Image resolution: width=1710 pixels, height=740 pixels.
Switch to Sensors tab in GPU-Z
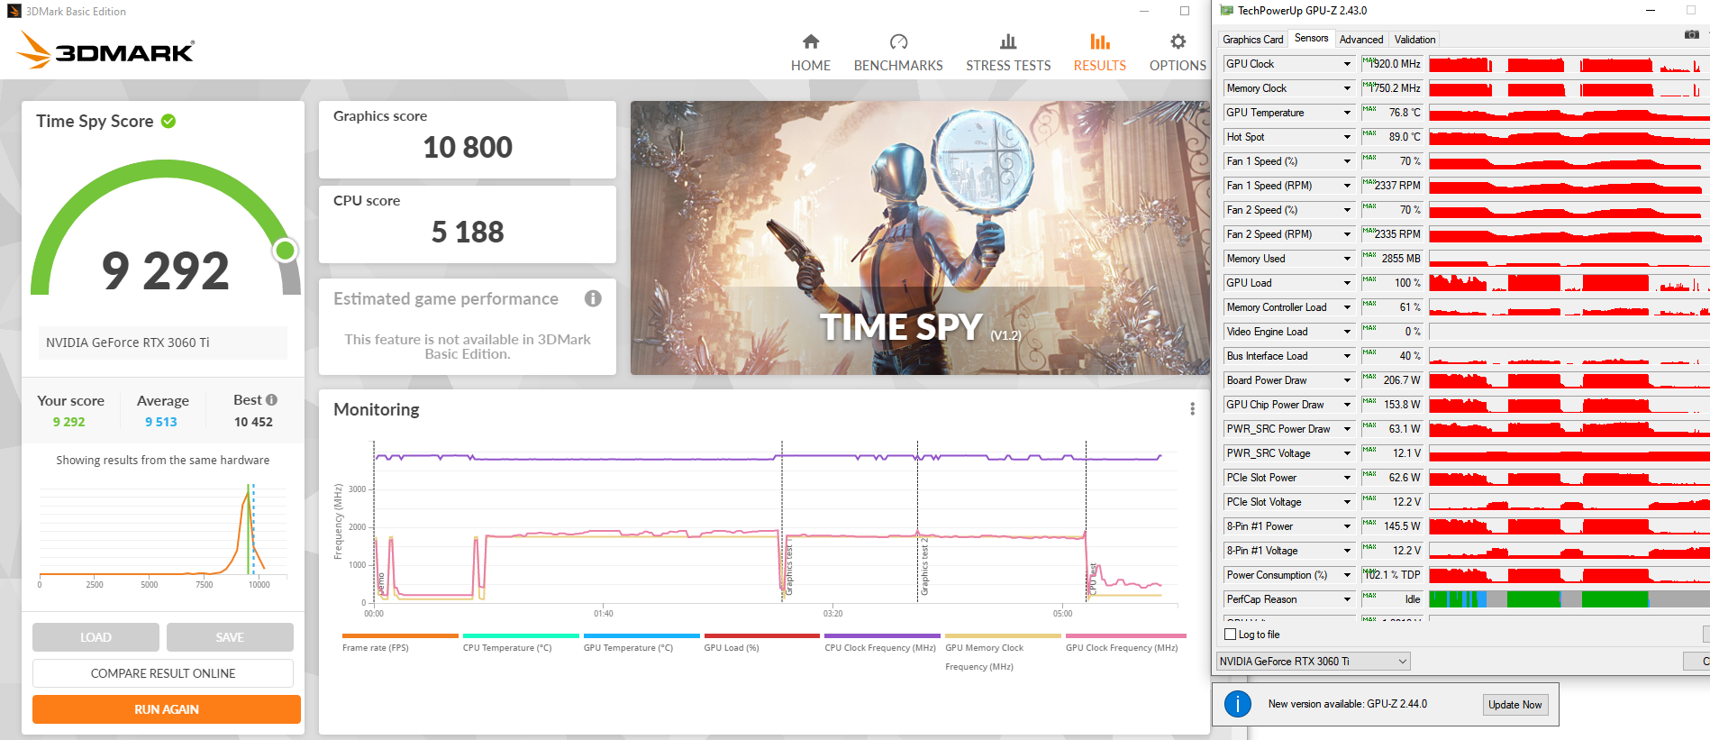[1311, 38]
